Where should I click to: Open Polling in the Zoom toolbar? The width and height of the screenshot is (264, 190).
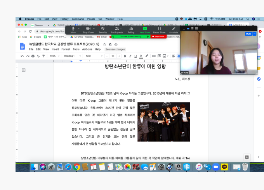coord(131,30)
